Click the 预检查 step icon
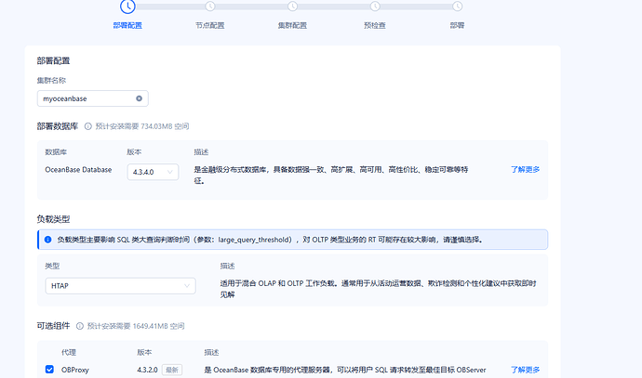The height and width of the screenshot is (378, 642). click(375, 7)
